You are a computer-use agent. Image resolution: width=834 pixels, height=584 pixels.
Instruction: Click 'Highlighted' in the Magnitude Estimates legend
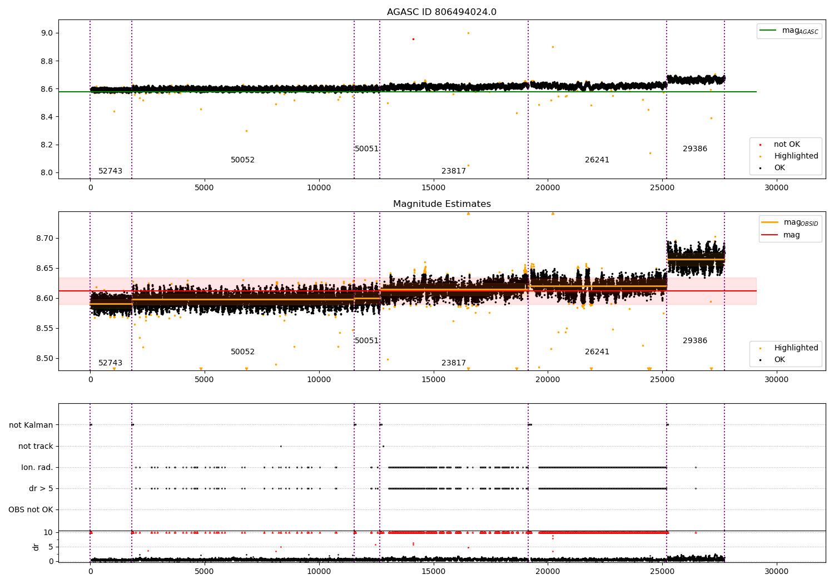pyautogui.click(x=796, y=348)
